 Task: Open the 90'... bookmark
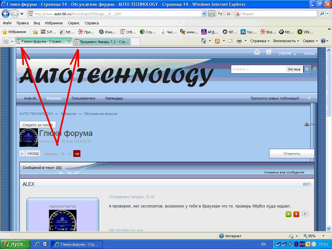click(x=230, y=32)
